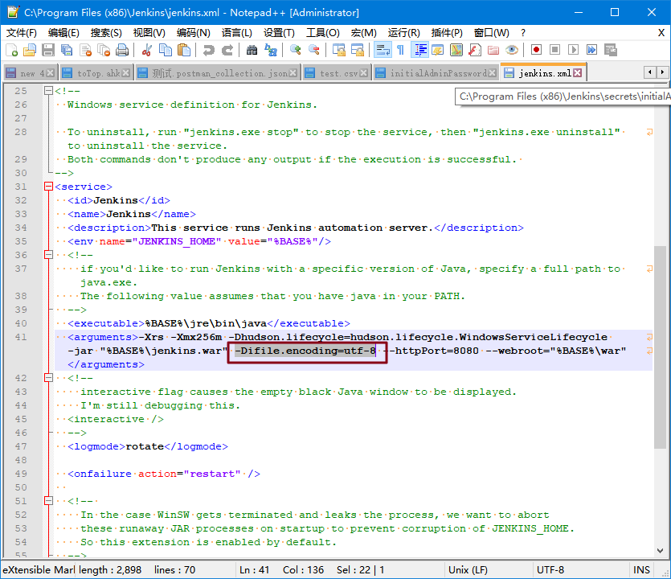Switch to the new 4 tab
The height and width of the screenshot is (579, 671).
tap(30, 73)
